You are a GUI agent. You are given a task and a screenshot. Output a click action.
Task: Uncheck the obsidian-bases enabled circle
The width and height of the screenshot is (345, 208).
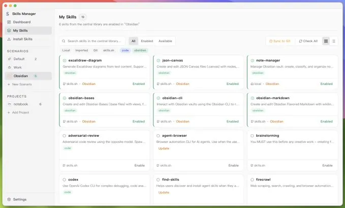pyautogui.click(x=65, y=98)
